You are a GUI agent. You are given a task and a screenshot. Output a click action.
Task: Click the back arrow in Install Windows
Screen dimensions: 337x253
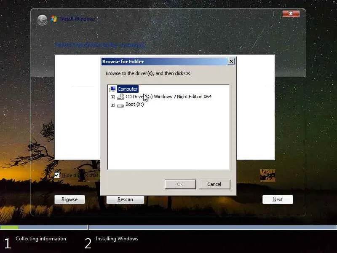point(43,20)
